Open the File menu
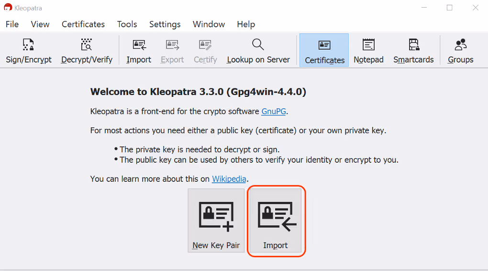The width and height of the screenshot is (488, 271). pyautogui.click(x=12, y=24)
